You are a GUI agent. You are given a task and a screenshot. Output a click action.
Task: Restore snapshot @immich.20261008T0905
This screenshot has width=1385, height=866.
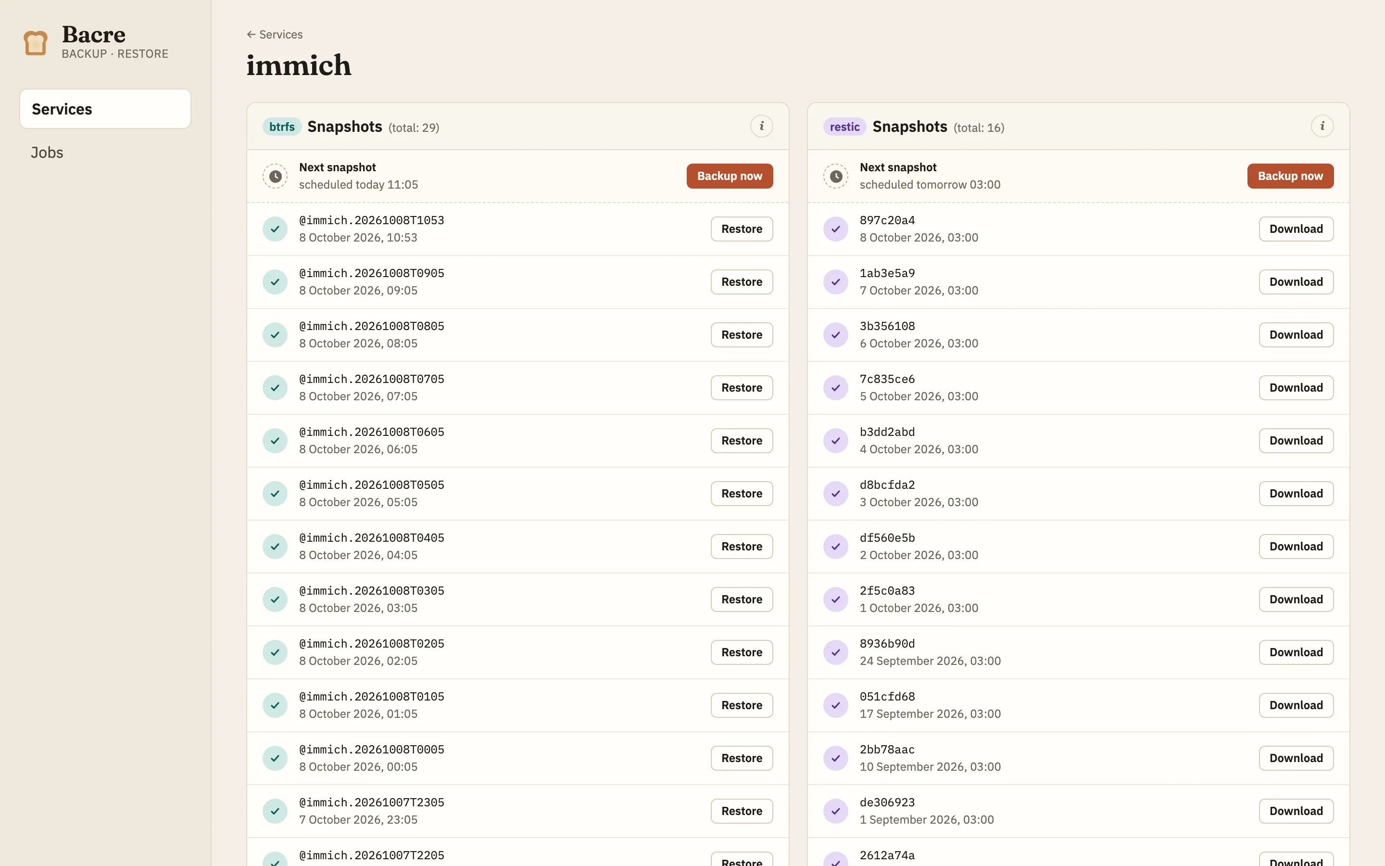click(742, 282)
